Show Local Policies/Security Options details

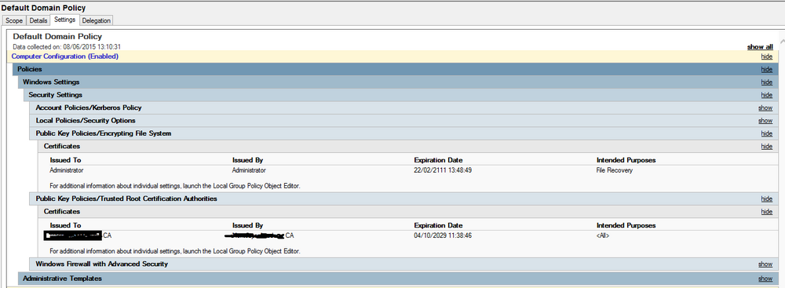coord(765,121)
